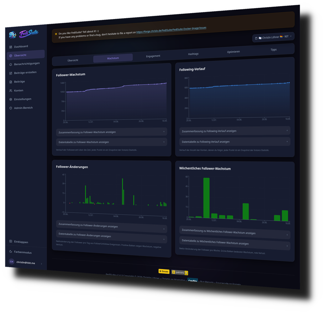Click the Wöchentliches Follower-Wachstum heading
The height and width of the screenshot is (314, 325).
[205, 168]
